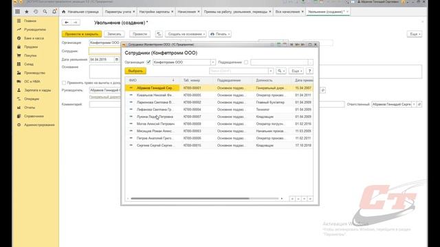This screenshot has height=247, width=440.
Task: Click the document postings icon next to Провести
Action: [159, 34]
